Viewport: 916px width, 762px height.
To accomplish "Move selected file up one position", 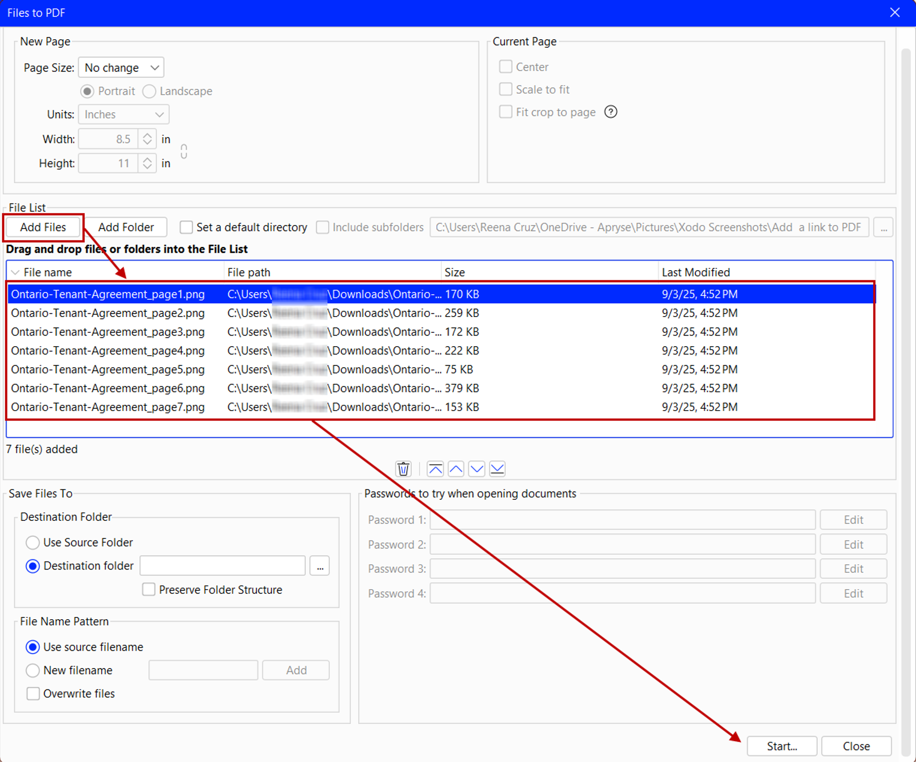I will 456,469.
